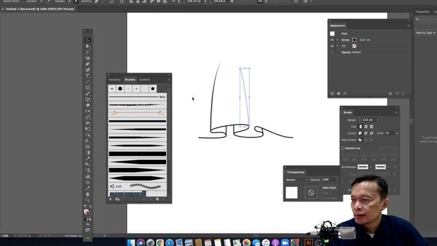Switch to the Symbols tab
This screenshot has height=246, width=437.
(x=145, y=79)
